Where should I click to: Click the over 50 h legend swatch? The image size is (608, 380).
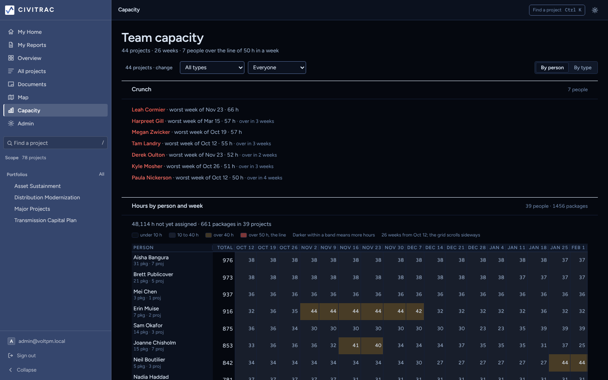pos(244,235)
